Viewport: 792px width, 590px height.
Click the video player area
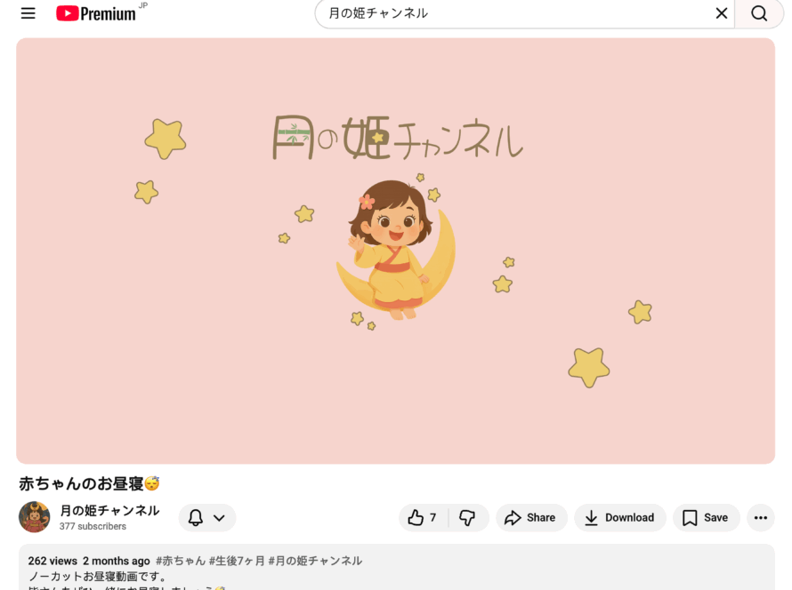pos(395,251)
